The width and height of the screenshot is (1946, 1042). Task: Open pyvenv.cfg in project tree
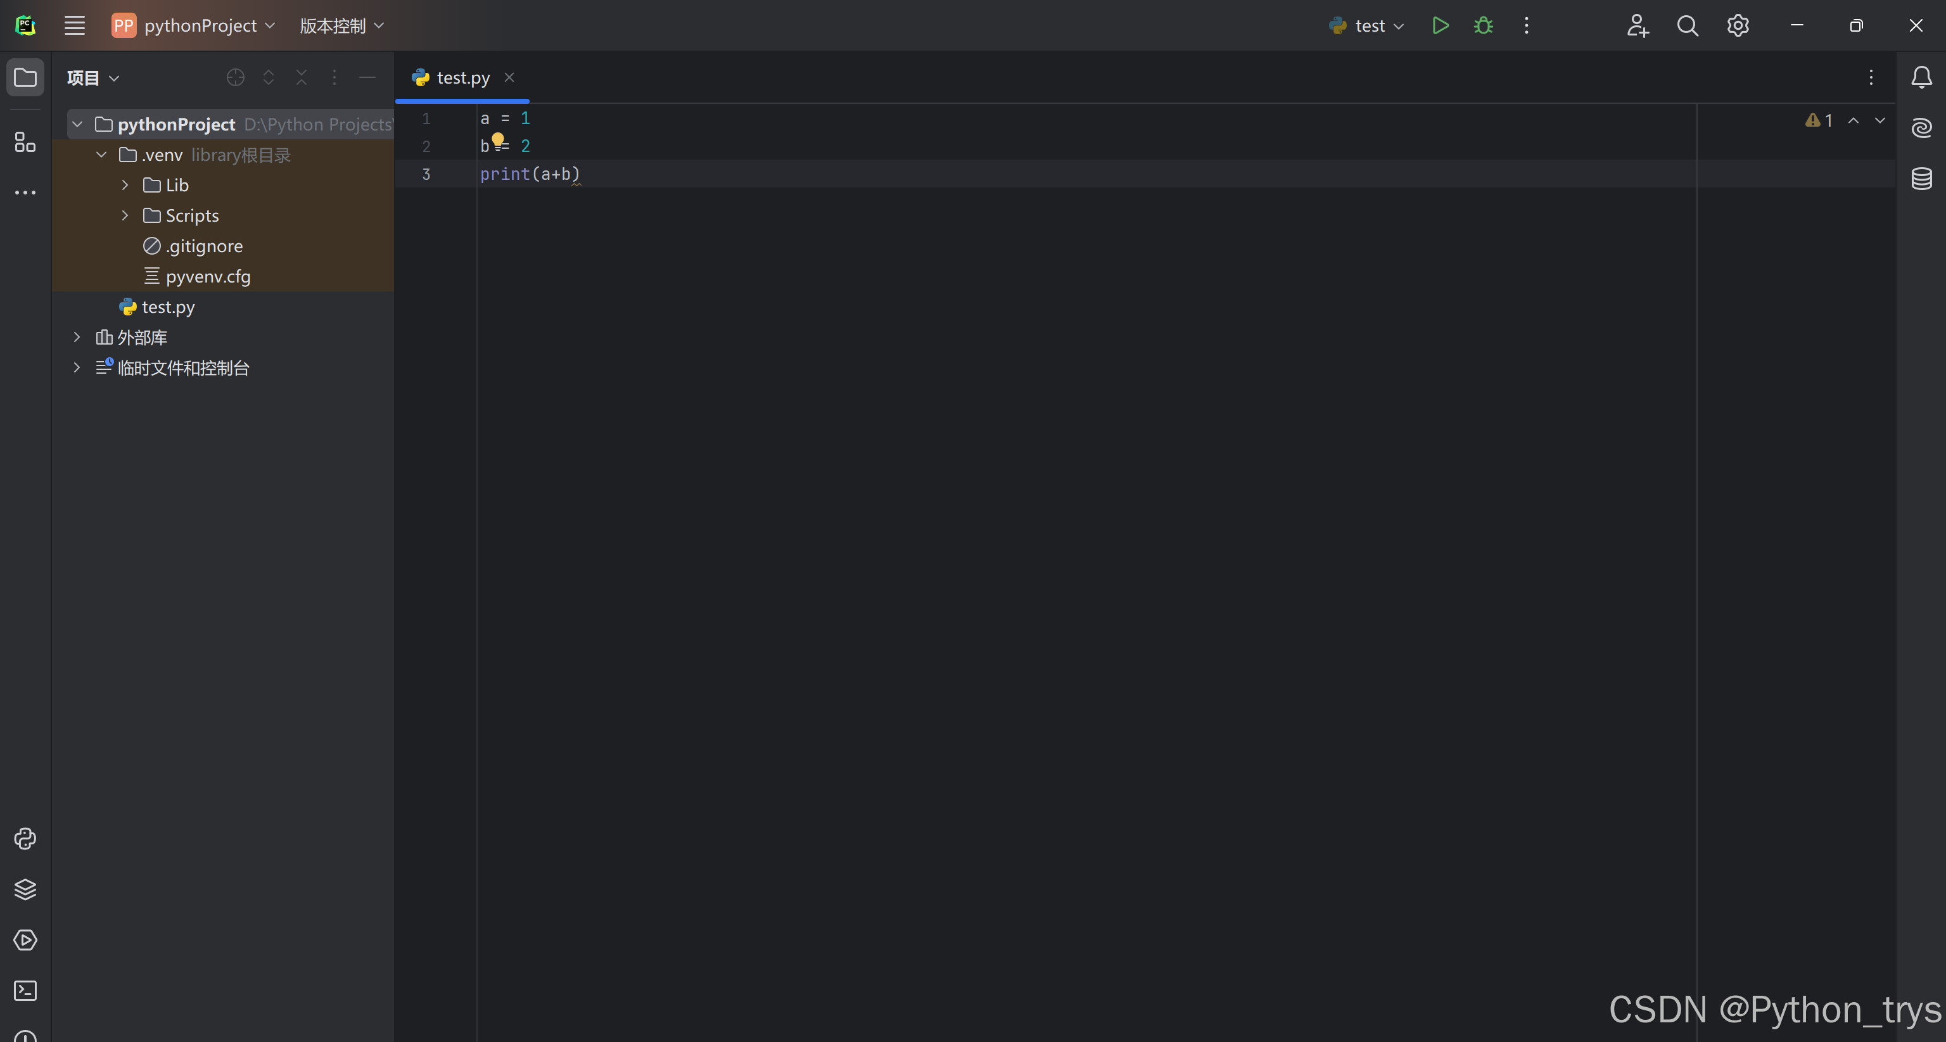(208, 277)
